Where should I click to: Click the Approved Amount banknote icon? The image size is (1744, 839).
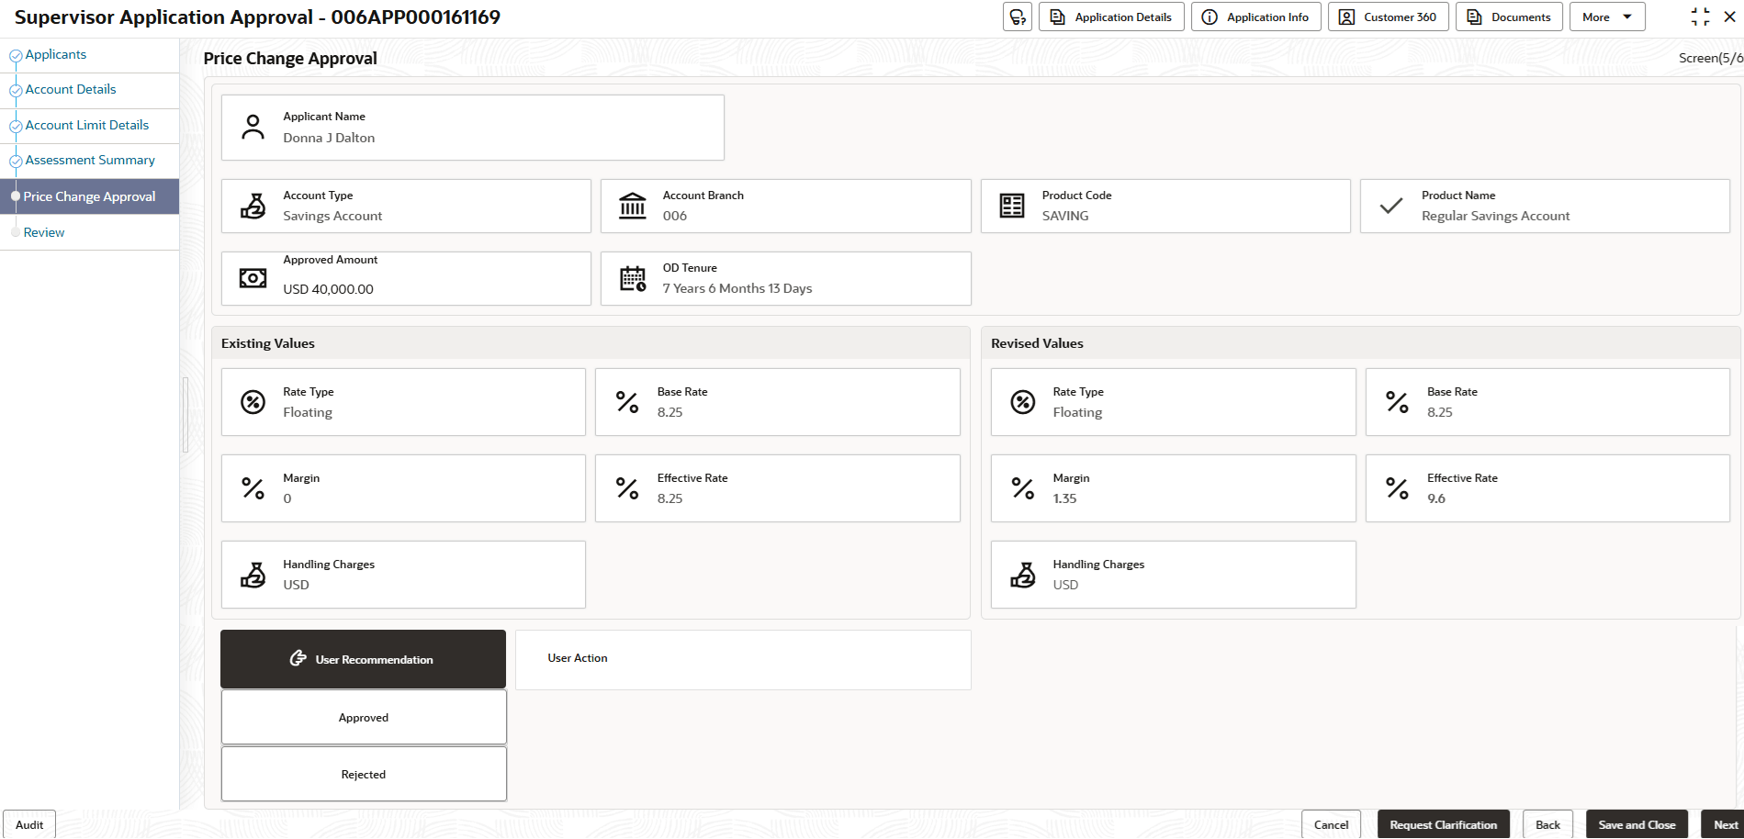coord(253,278)
